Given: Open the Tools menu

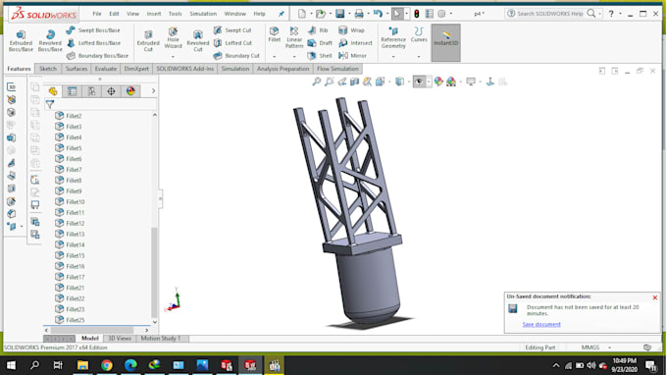Looking at the screenshot, I should pos(175,14).
